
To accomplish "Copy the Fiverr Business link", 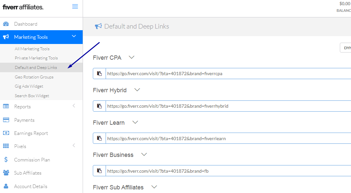I will coord(99,171).
